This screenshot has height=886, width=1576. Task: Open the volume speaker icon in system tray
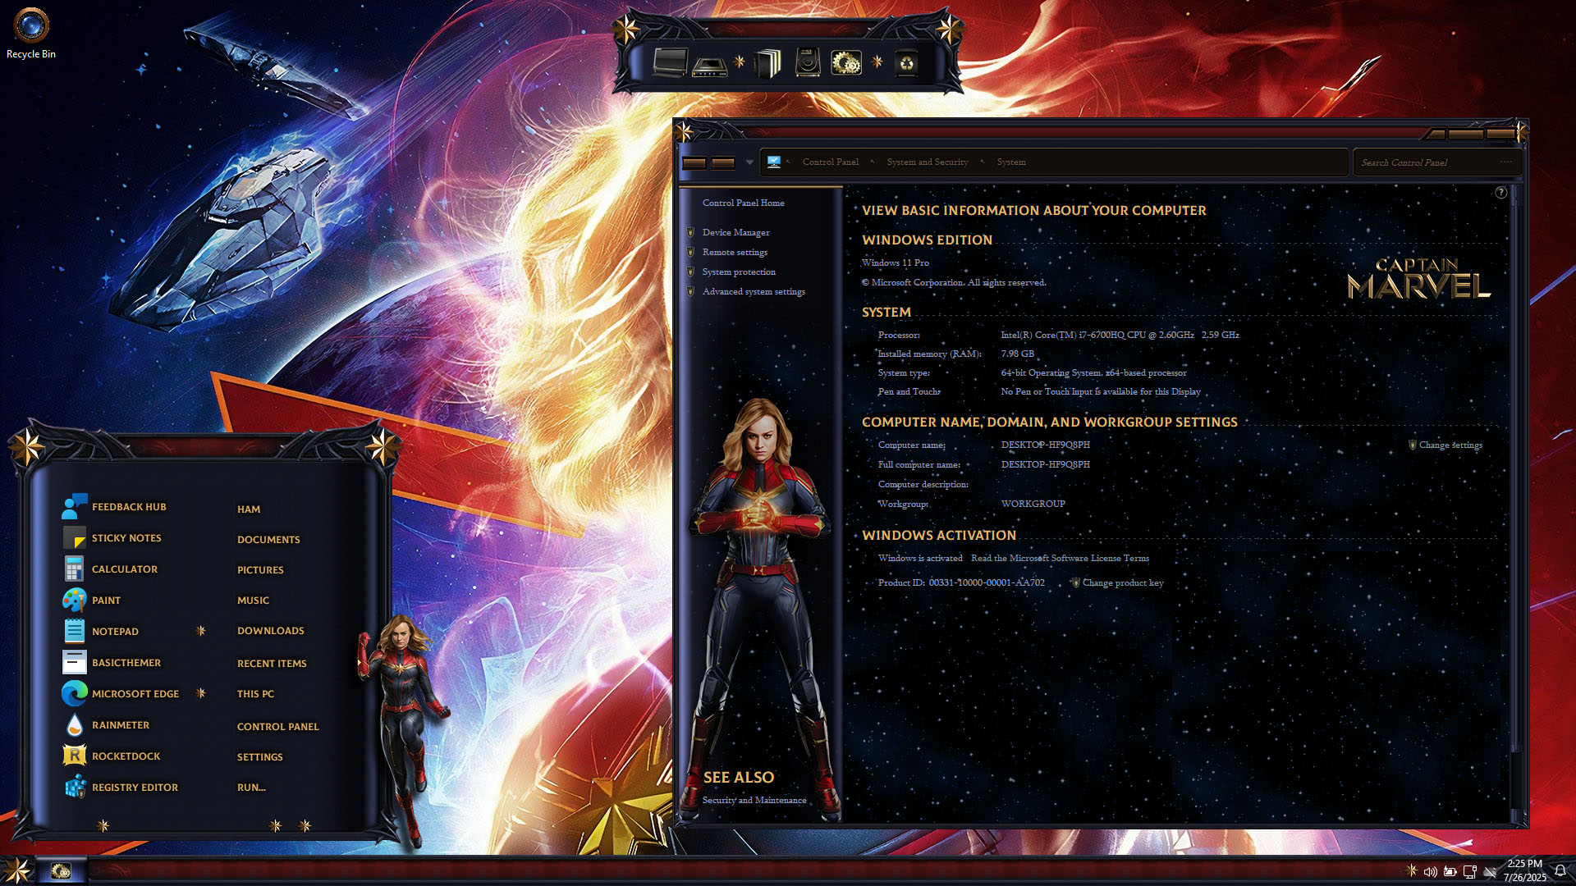[1430, 871]
